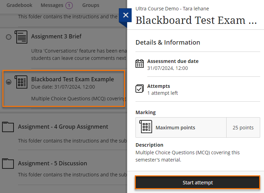The height and width of the screenshot is (193, 264).
Task: Click the Assignment 3 Brief document icon
Action: click(21, 37)
